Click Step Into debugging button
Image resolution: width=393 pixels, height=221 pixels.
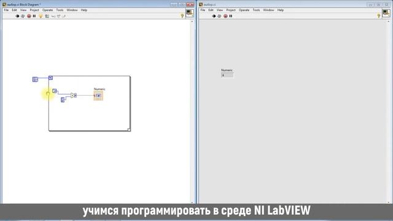(x=53, y=16)
